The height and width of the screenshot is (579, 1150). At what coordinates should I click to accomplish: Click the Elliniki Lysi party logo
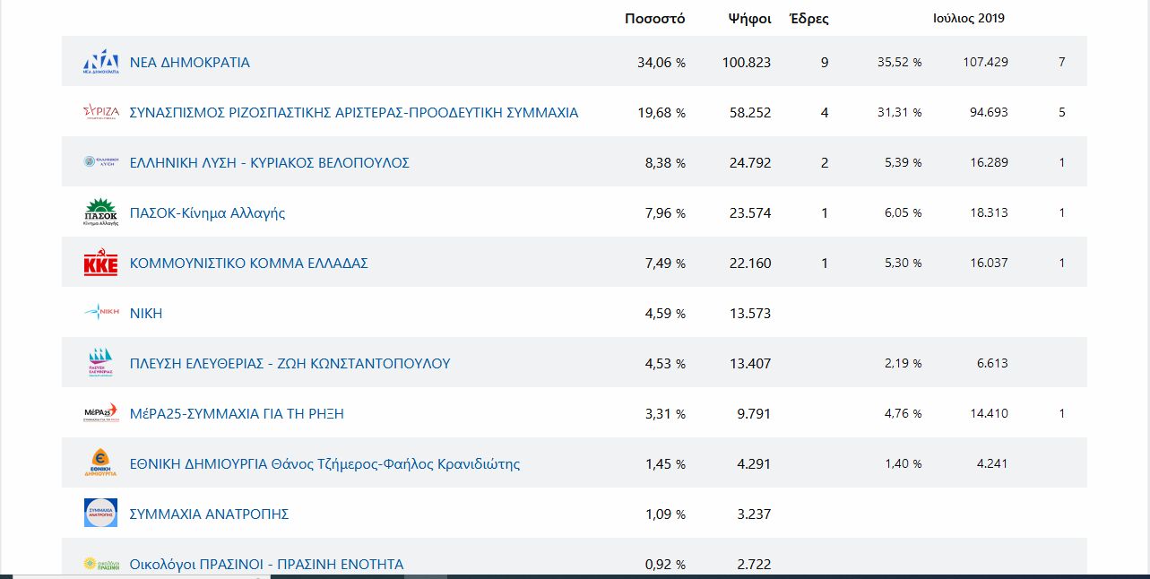pyautogui.click(x=100, y=162)
